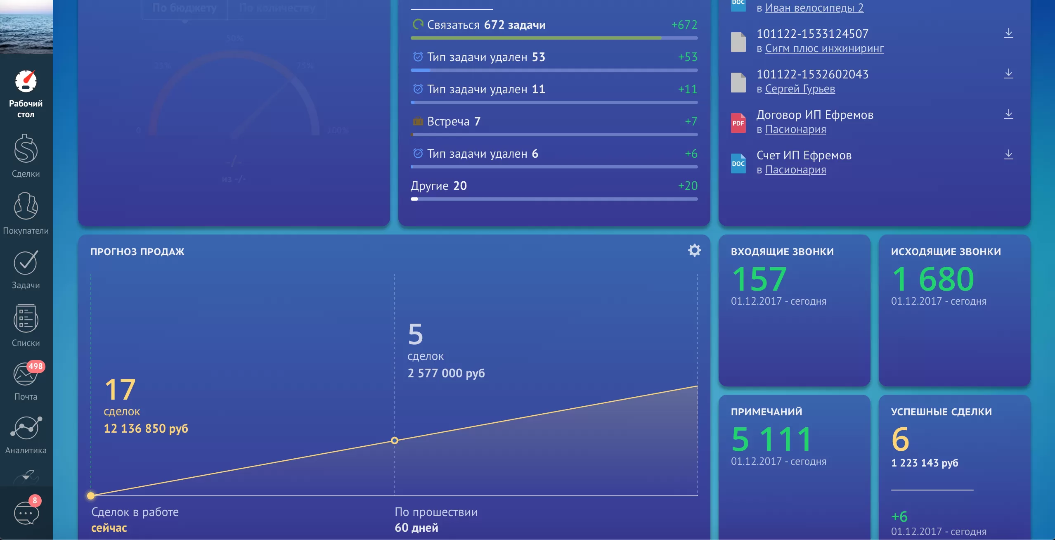Select the Рабочий стол dashboard icon
This screenshot has height=540, width=1055.
(26, 82)
